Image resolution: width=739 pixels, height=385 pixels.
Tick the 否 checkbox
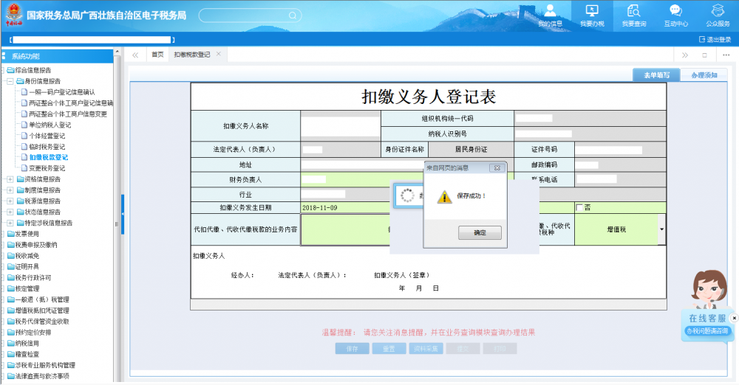click(x=579, y=207)
